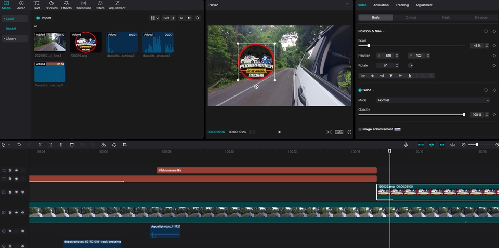The image size is (499, 248).
Task: Switch to the Cutout sub-tab
Action: tap(411, 18)
